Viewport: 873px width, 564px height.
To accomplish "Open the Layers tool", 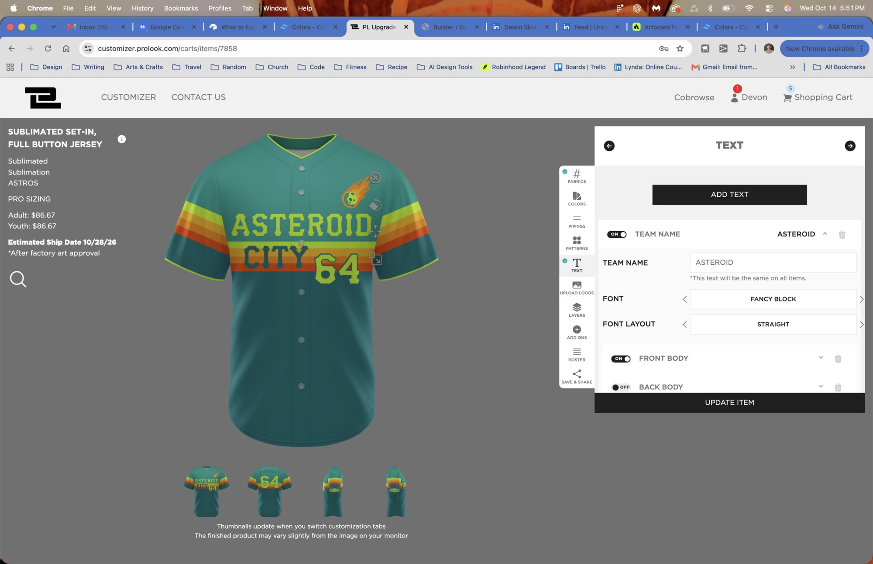I will click(x=577, y=310).
